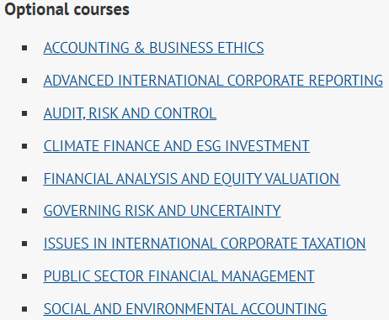
Task: Open Advanced International Corporate Reporting link
Action: [213, 81]
